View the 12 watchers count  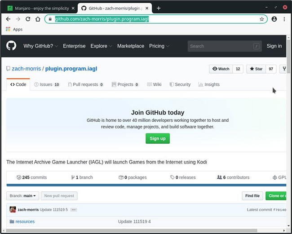pyautogui.click(x=238, y=69)
